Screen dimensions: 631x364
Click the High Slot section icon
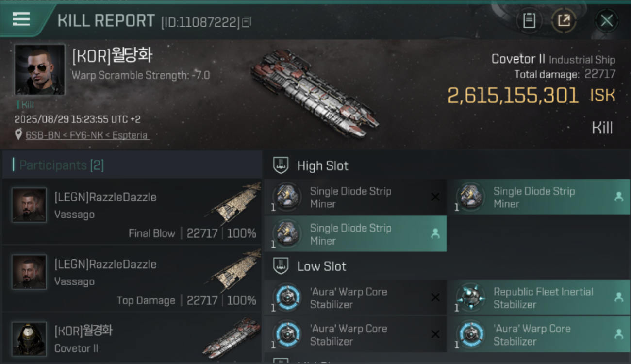tap(281, 165)
